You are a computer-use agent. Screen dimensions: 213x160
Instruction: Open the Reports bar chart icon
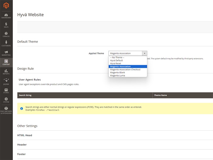(x=6, y=72)
